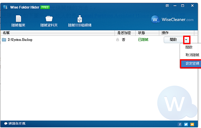Image resolution: width=201 pixels, height=128 pixels.
Task: Maximize the Wise Folder Hider window
Action: tap(182, 6)
